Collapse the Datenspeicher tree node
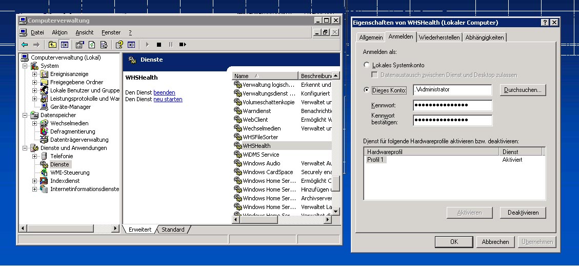Image resolution: width=579 pixels, height=266 pixels. pyautogui.click(x=25, y=115)
